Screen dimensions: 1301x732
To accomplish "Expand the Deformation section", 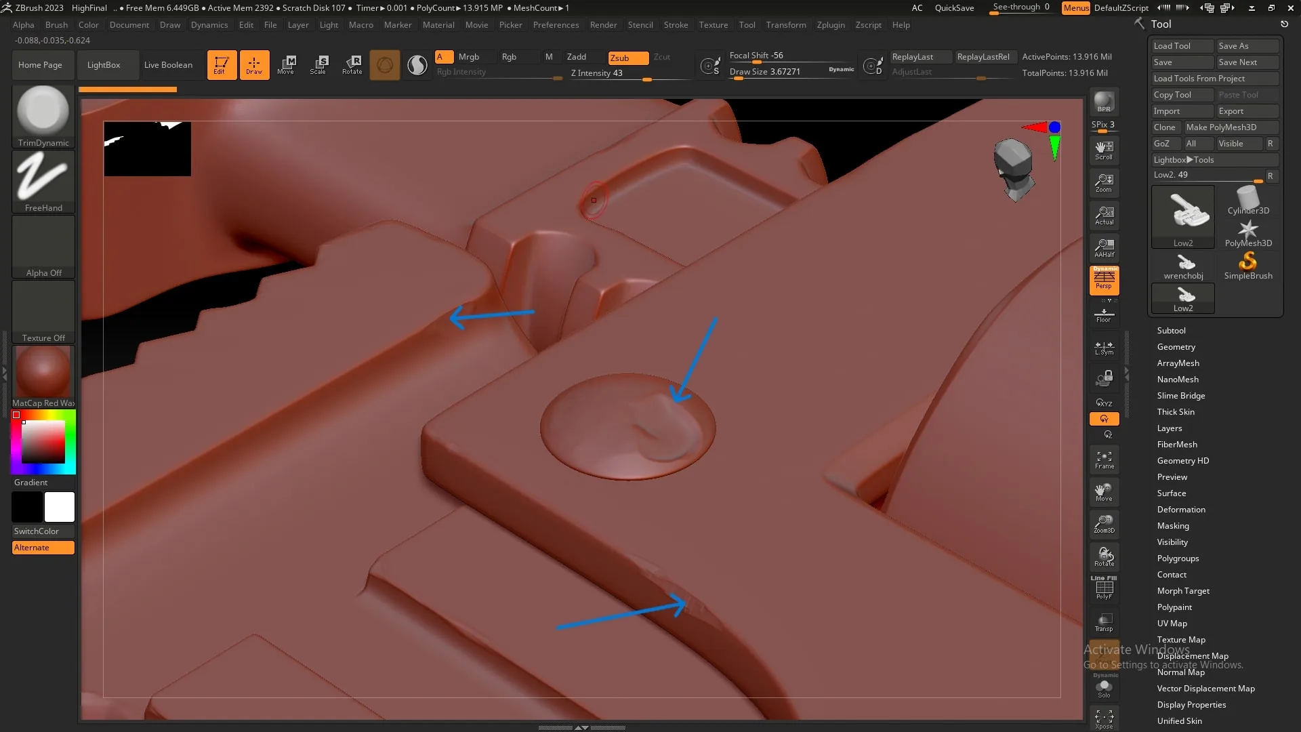I will [x=1181, y=510].
